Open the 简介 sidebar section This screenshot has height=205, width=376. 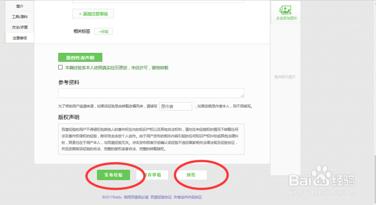[x=20, y=6]
